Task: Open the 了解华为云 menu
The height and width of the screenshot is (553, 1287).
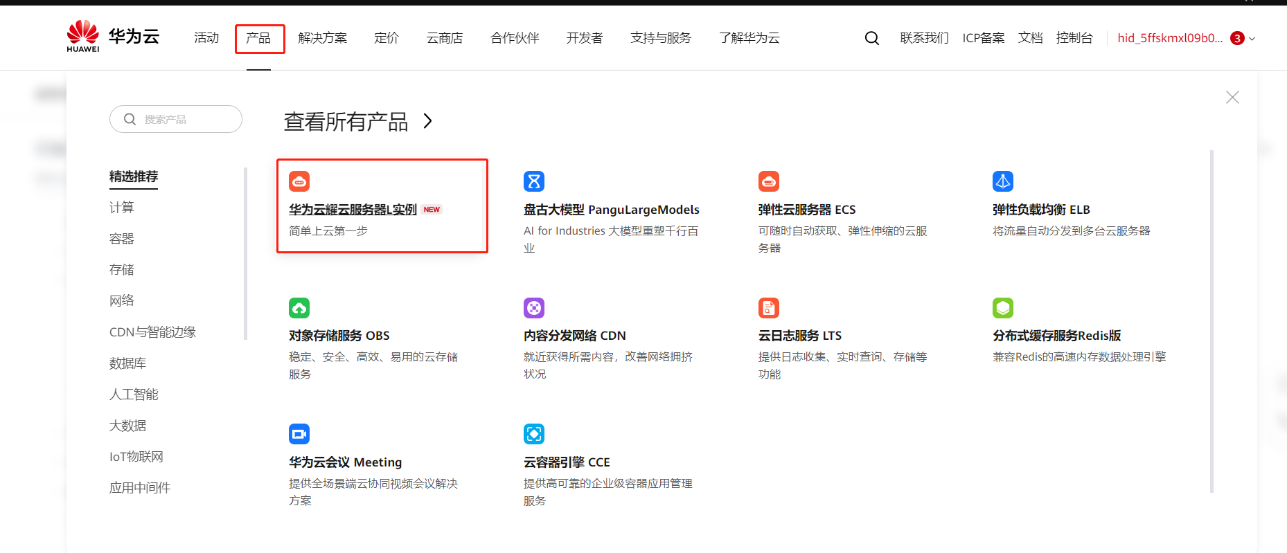Action: [749, 38]
